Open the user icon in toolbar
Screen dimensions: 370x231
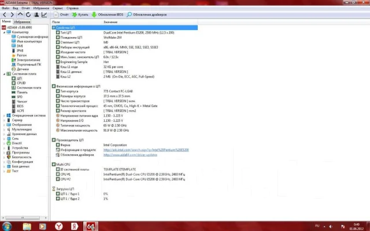36,14
